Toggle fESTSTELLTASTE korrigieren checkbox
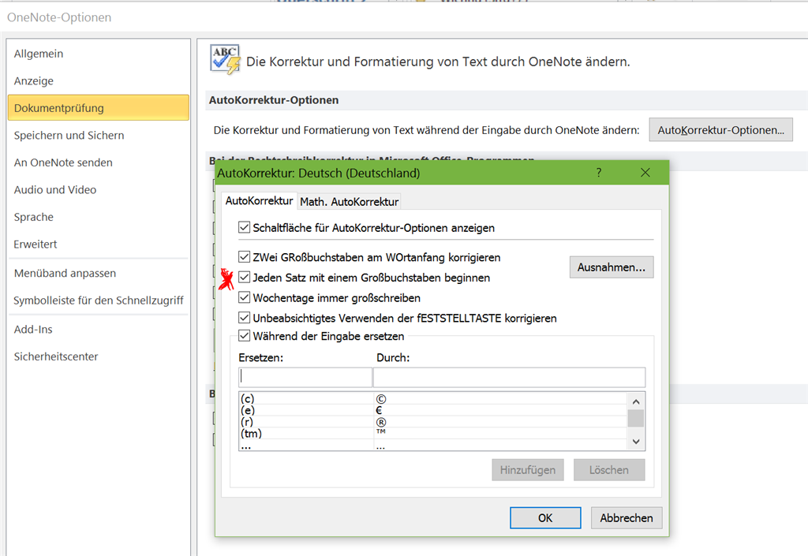808x556 pixels. (x=245, y=318)
